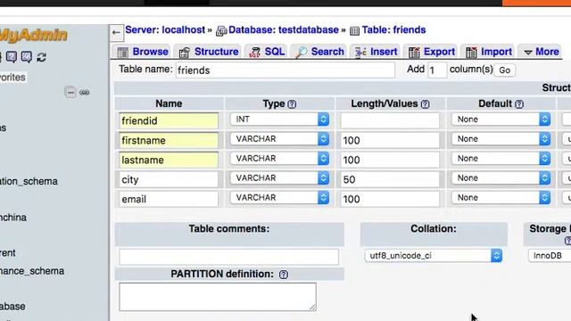571x321 pixels.
Task: Select the information_schema database in sidebar
Action: (x=29, y=181)
